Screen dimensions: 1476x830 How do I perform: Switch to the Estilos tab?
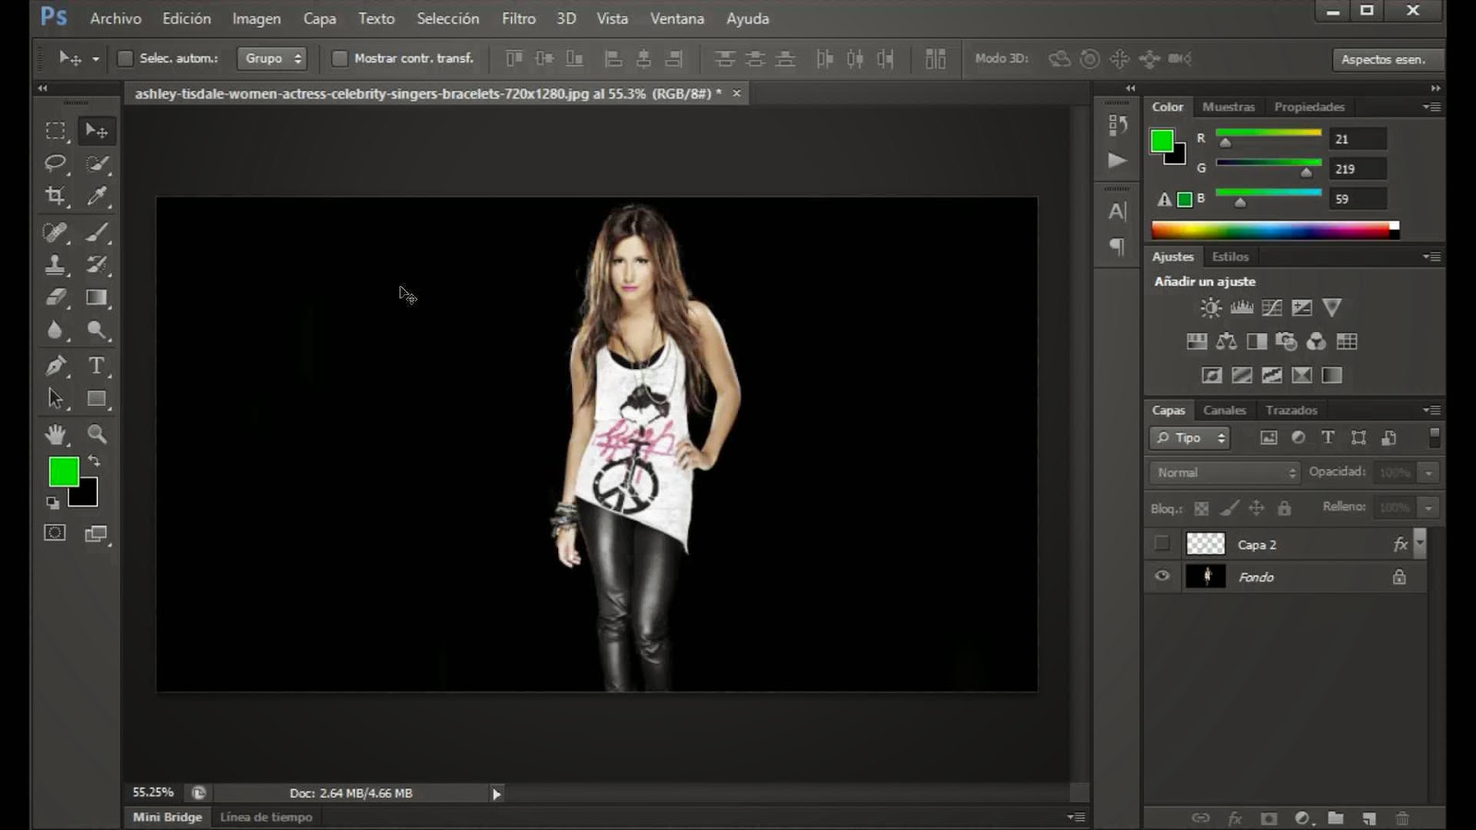pyautogui.click(x=1231, y=257)
